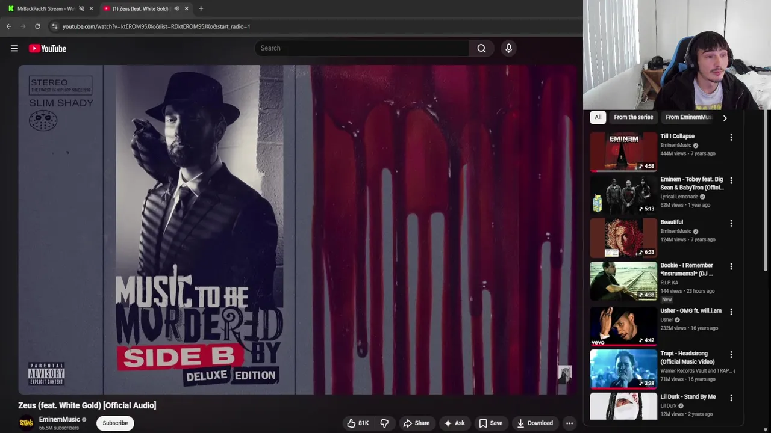Mute the Zeus tab via its speaker icon
Screen dimensions: 771x433
(x=176, y=8)
